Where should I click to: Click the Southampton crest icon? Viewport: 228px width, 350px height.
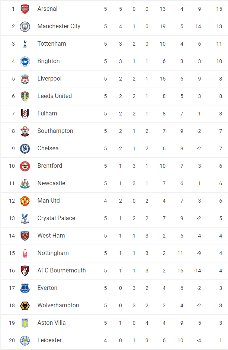tap(25, 131)
